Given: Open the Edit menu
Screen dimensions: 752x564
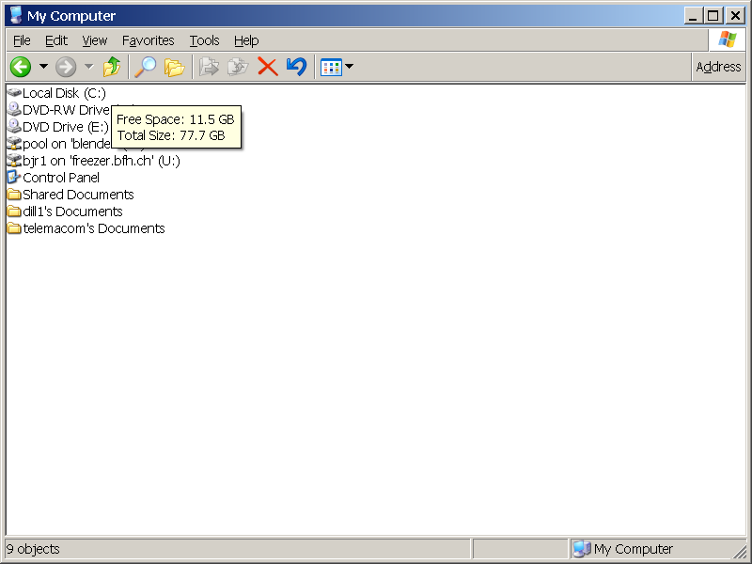Looking at the screenshot, I should coord(56,40).
